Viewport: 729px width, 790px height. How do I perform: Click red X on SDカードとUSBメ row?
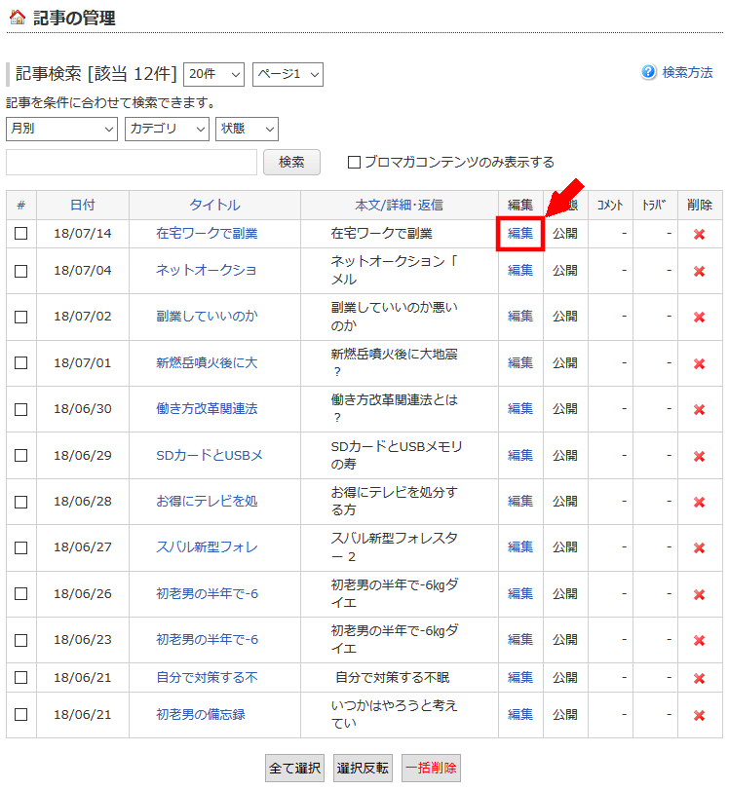pos(699,457)
